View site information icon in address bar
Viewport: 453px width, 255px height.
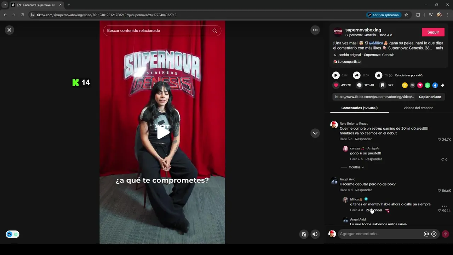(x=32, y=15)
